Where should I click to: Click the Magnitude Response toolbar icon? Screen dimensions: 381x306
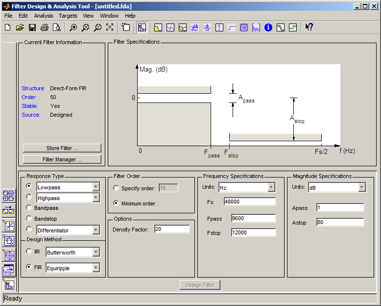coord(158,27)
